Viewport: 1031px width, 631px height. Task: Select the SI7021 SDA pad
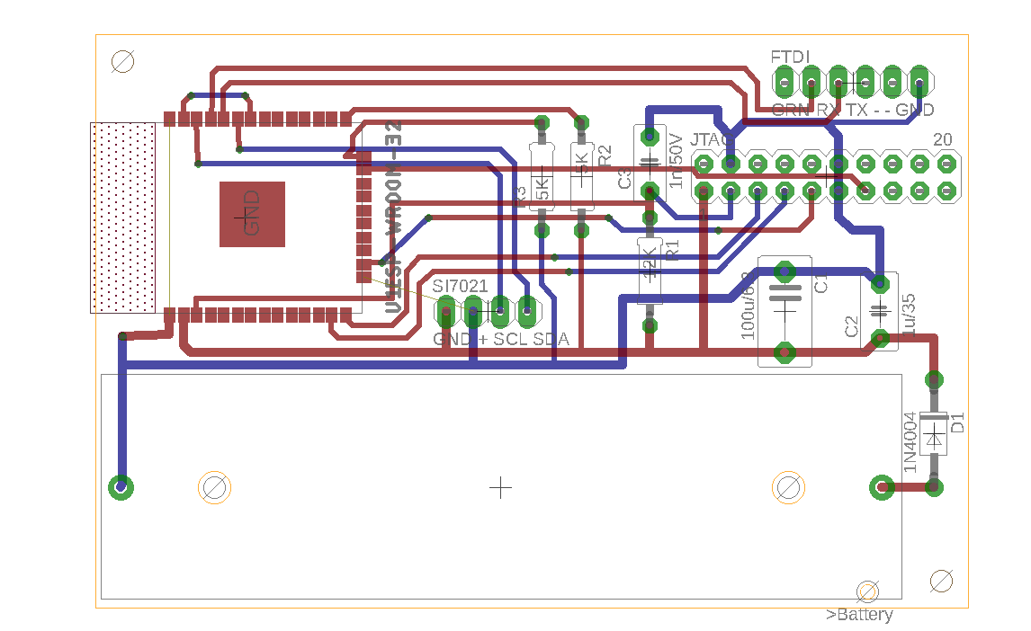527,312
